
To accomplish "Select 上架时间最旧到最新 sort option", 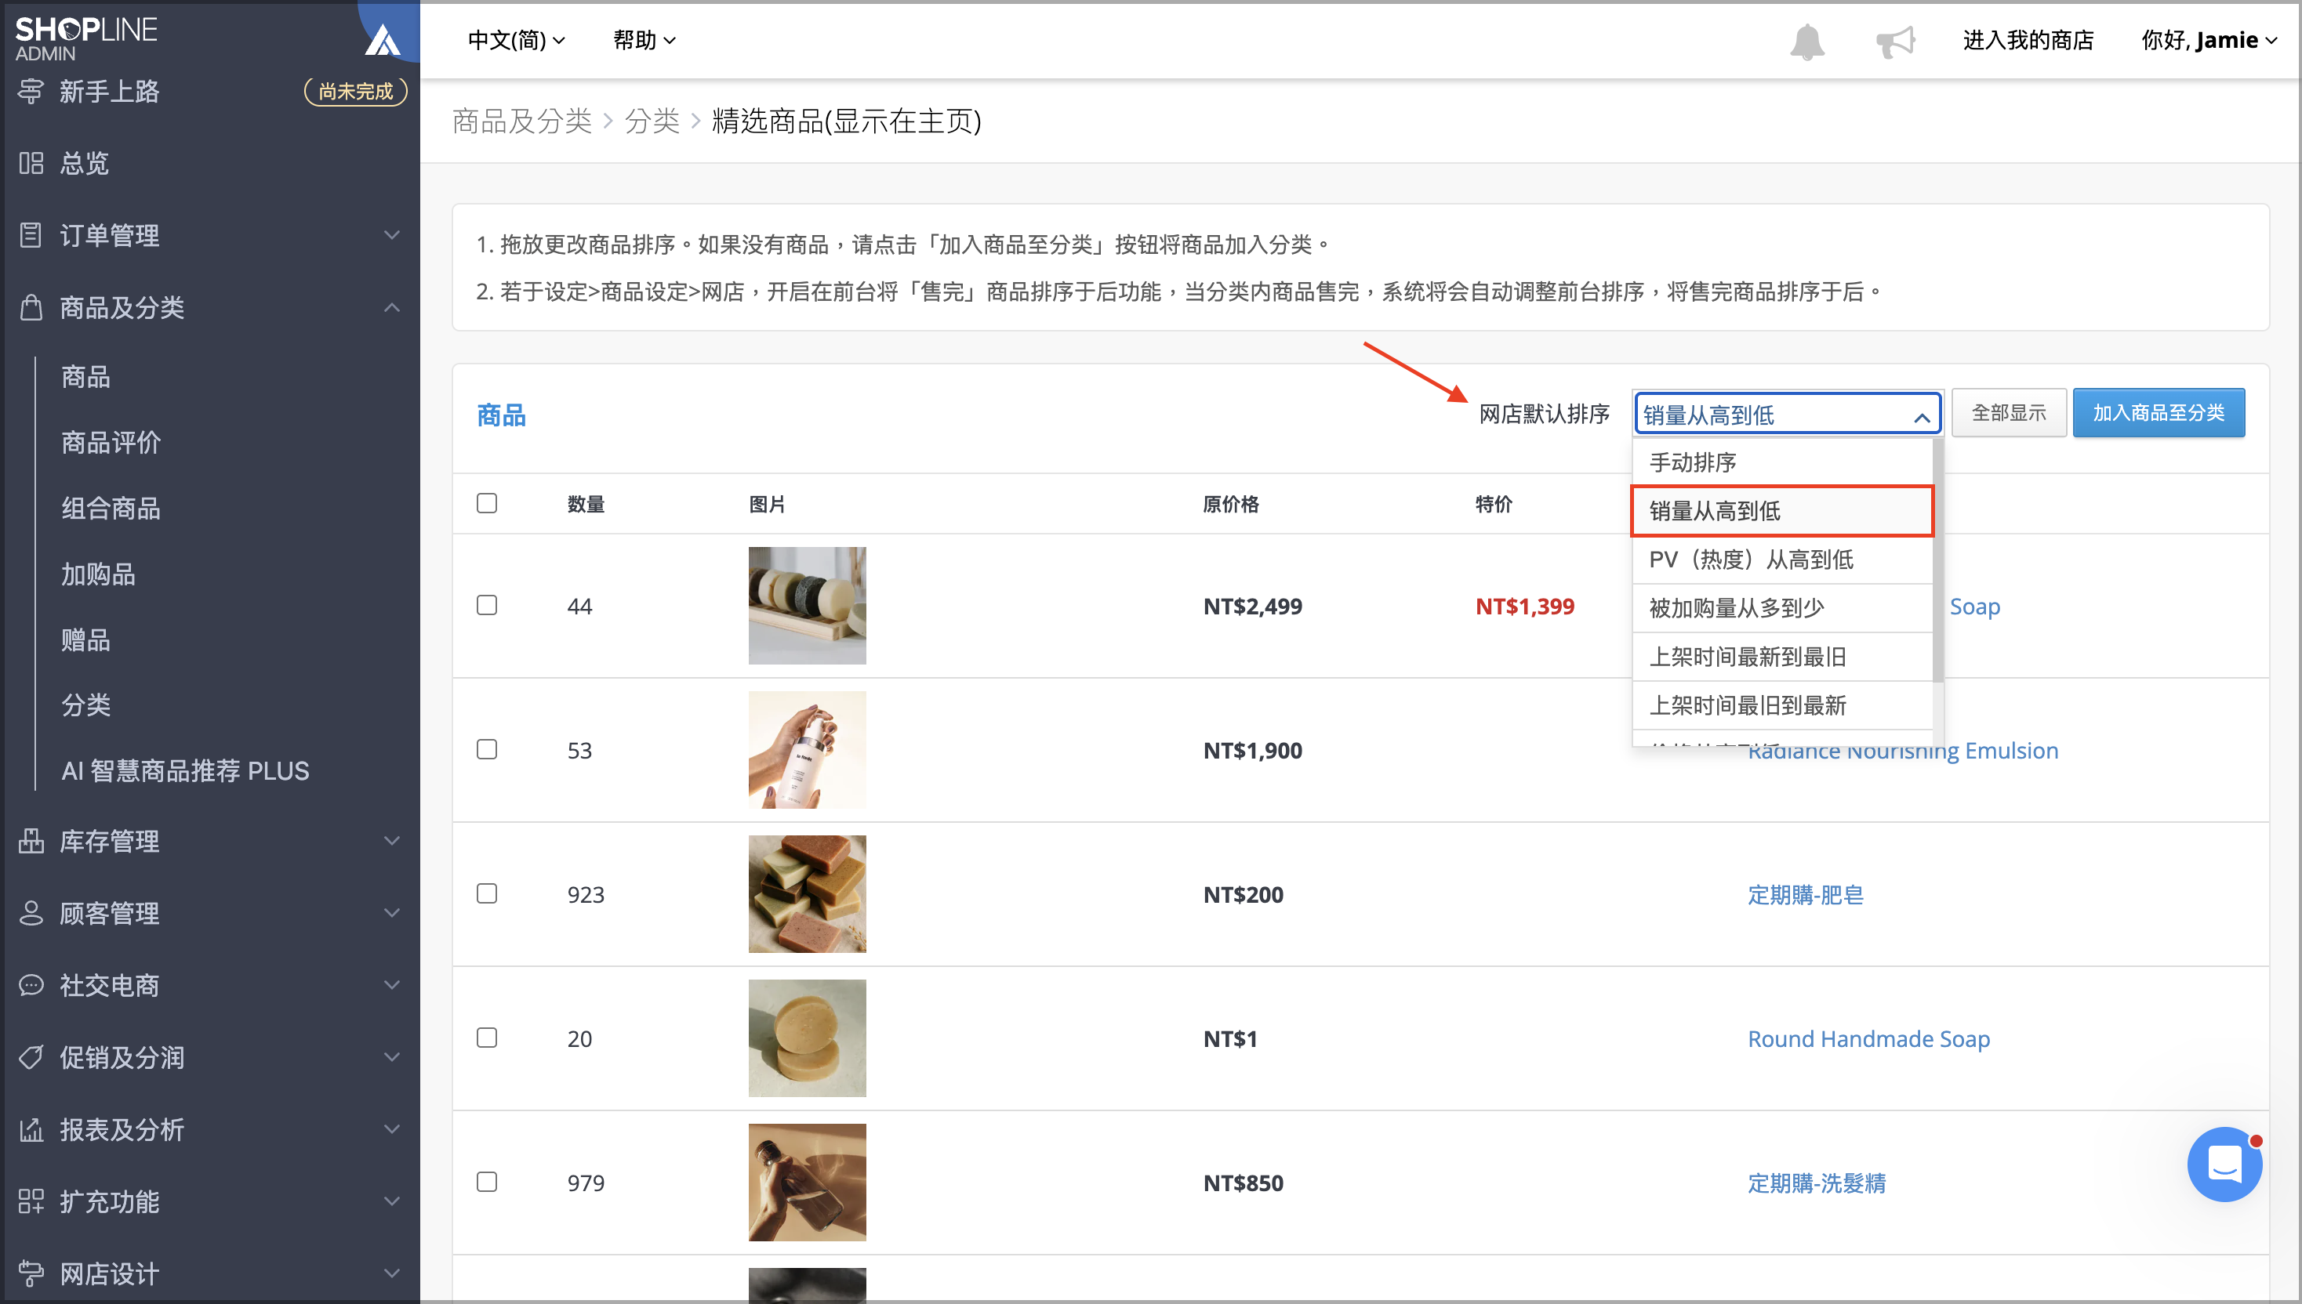I will point(1781,705).
